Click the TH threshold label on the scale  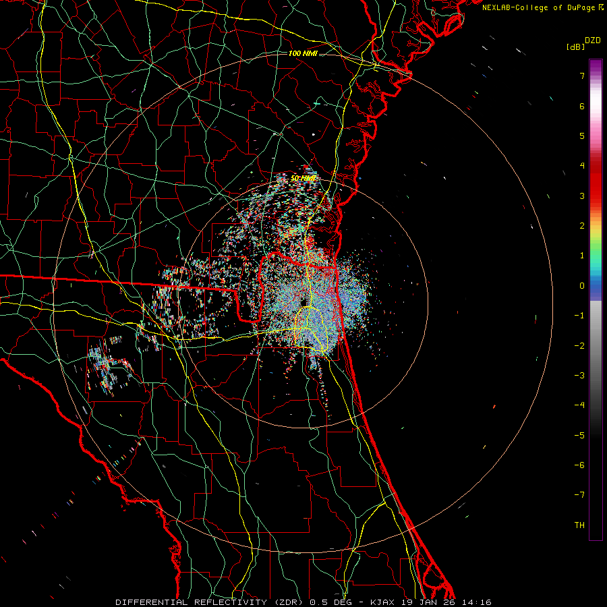pyautogui.click(x=579, y=525)
